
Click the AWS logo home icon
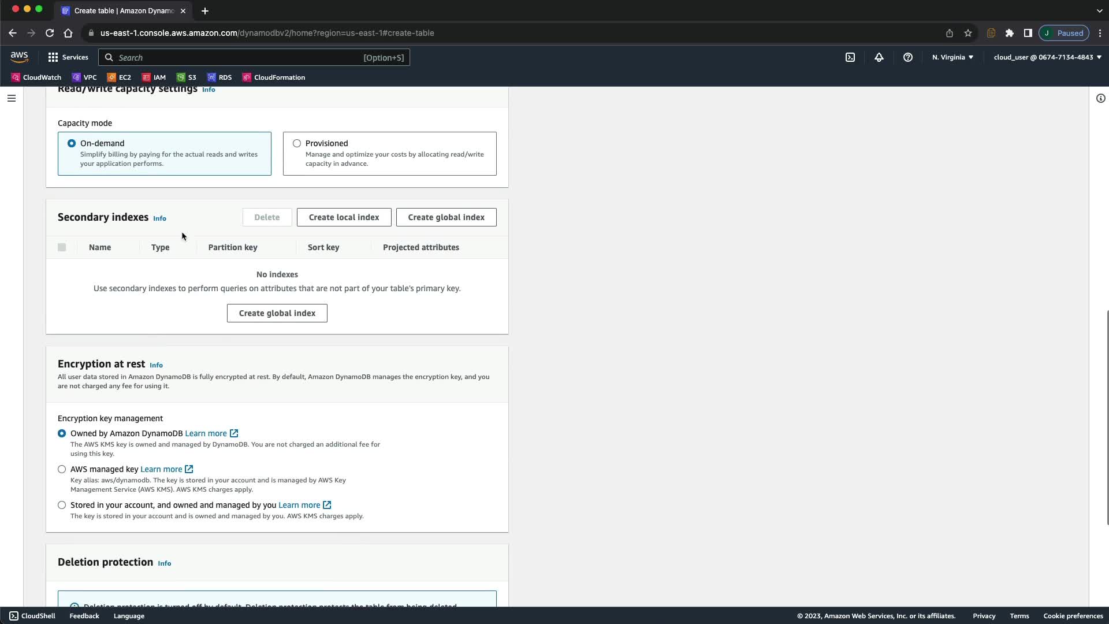(x=19, y=57)
